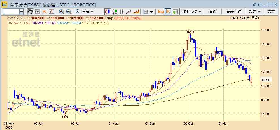
Task: Switch to the orange area chart style
Action: [136, 12]
